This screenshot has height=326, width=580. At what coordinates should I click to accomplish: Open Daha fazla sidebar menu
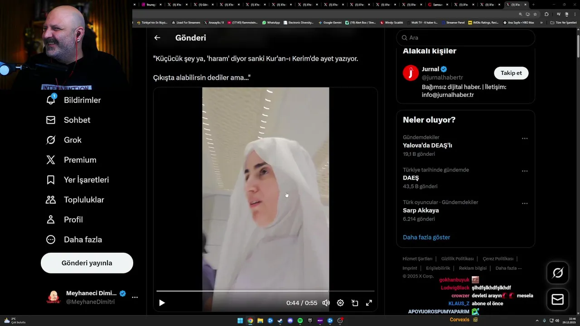click(74, 240)
